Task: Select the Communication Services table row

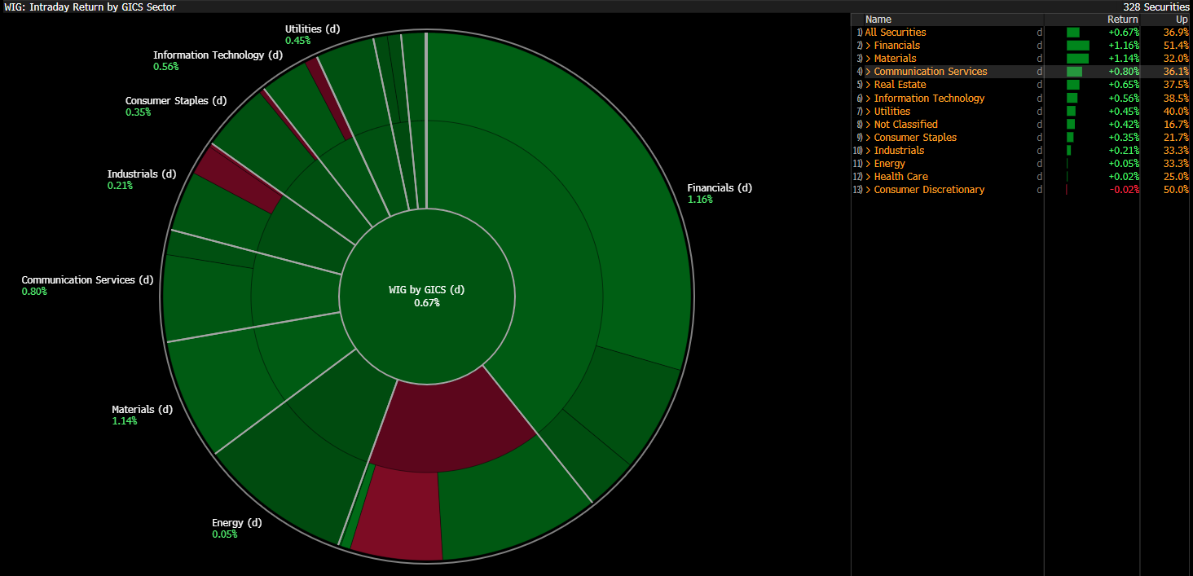Action: (x=930, y=72)
